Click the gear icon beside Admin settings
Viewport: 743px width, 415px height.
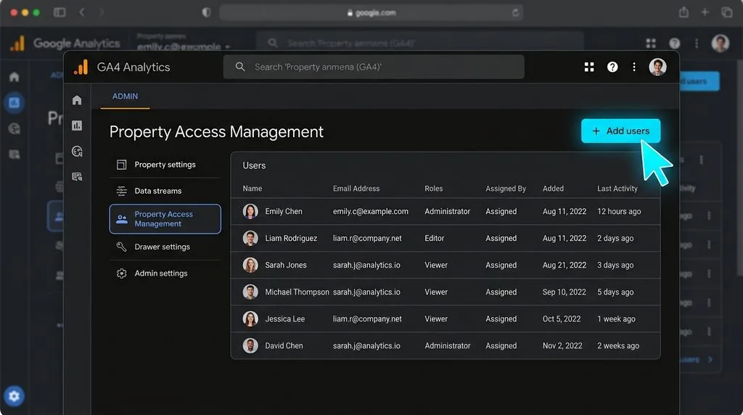(x=122, y=274)
